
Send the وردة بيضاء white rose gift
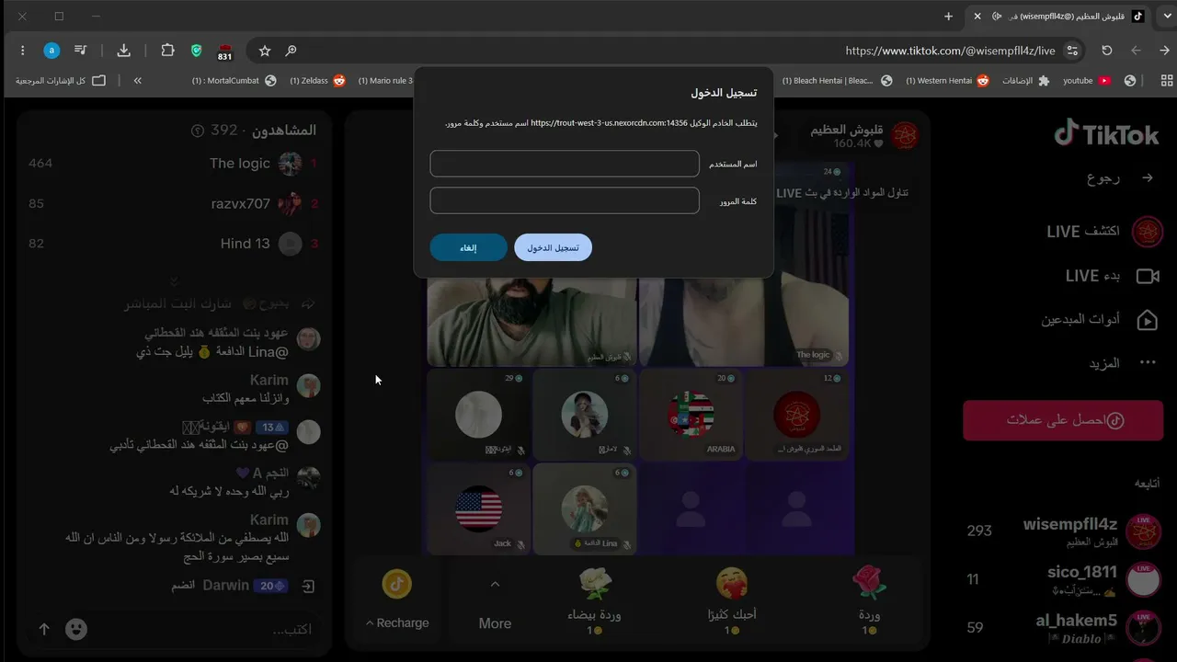tap(595, 601)
